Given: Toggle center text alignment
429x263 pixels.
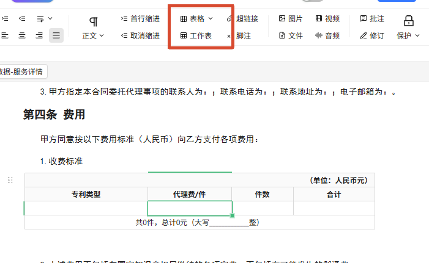Looking at the screenshot, I should coord(22,35).
